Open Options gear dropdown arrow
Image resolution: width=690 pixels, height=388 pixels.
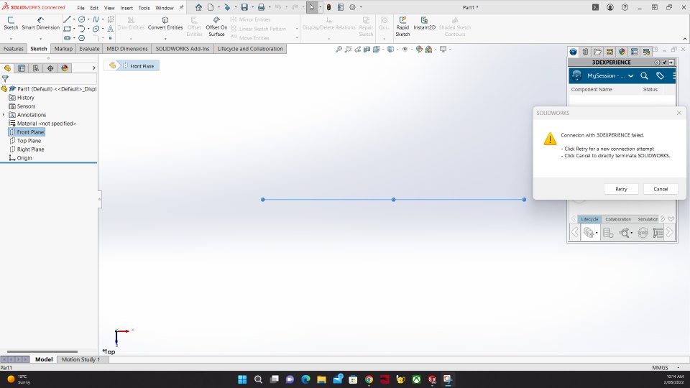coord(361,7)
